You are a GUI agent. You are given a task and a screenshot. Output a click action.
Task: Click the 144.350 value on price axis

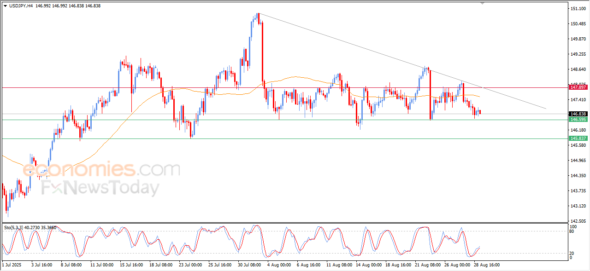coord(578,176)
